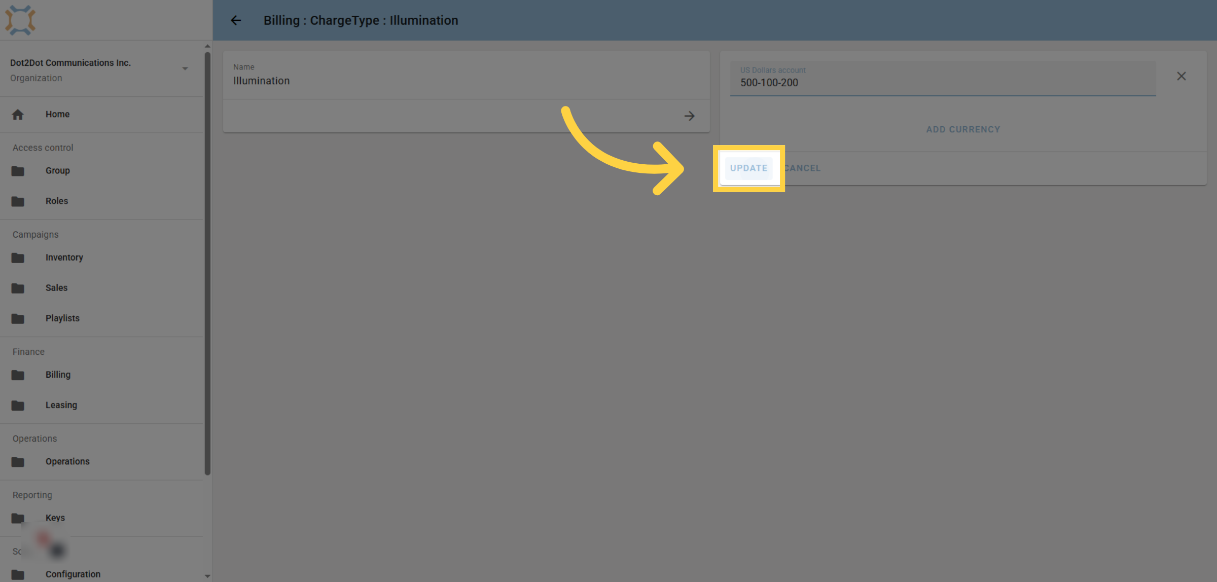Open the Playlists menu item

click(62, 318)
